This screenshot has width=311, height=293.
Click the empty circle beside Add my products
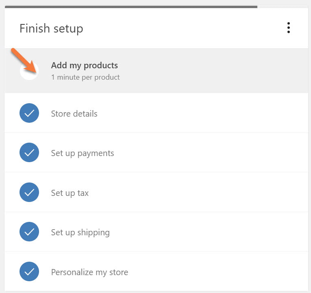pyautogui.click(x=31, y=73)
